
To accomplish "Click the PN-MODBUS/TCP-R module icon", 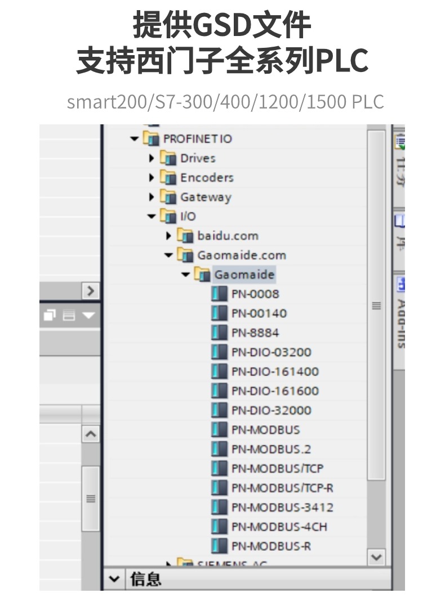I will point(219,488).
